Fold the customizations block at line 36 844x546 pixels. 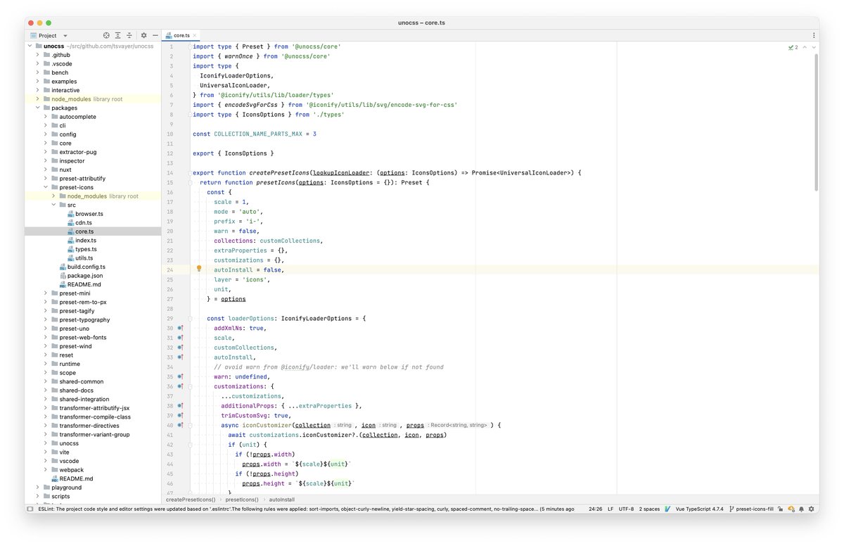click(x=190, y=386)
